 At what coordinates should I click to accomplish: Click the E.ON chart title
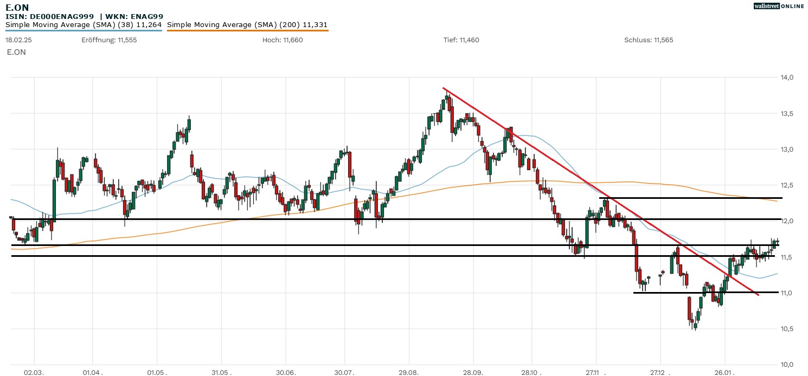coord(17,7)
